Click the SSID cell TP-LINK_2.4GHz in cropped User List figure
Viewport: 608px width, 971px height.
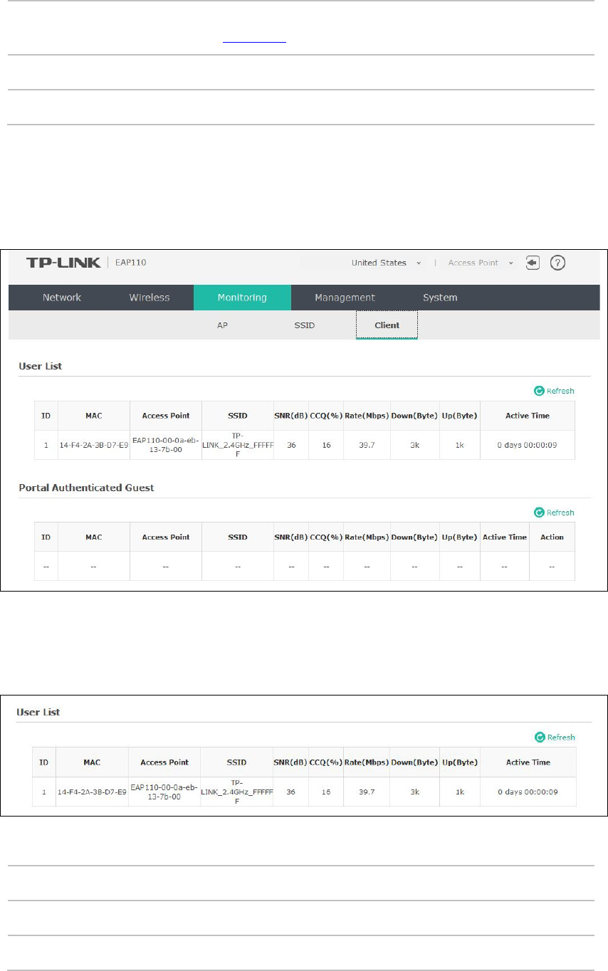[x=236, y=792]
